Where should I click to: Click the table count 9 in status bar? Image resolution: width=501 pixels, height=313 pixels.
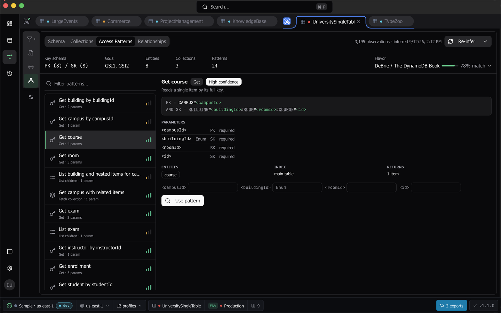coord(256,306)
